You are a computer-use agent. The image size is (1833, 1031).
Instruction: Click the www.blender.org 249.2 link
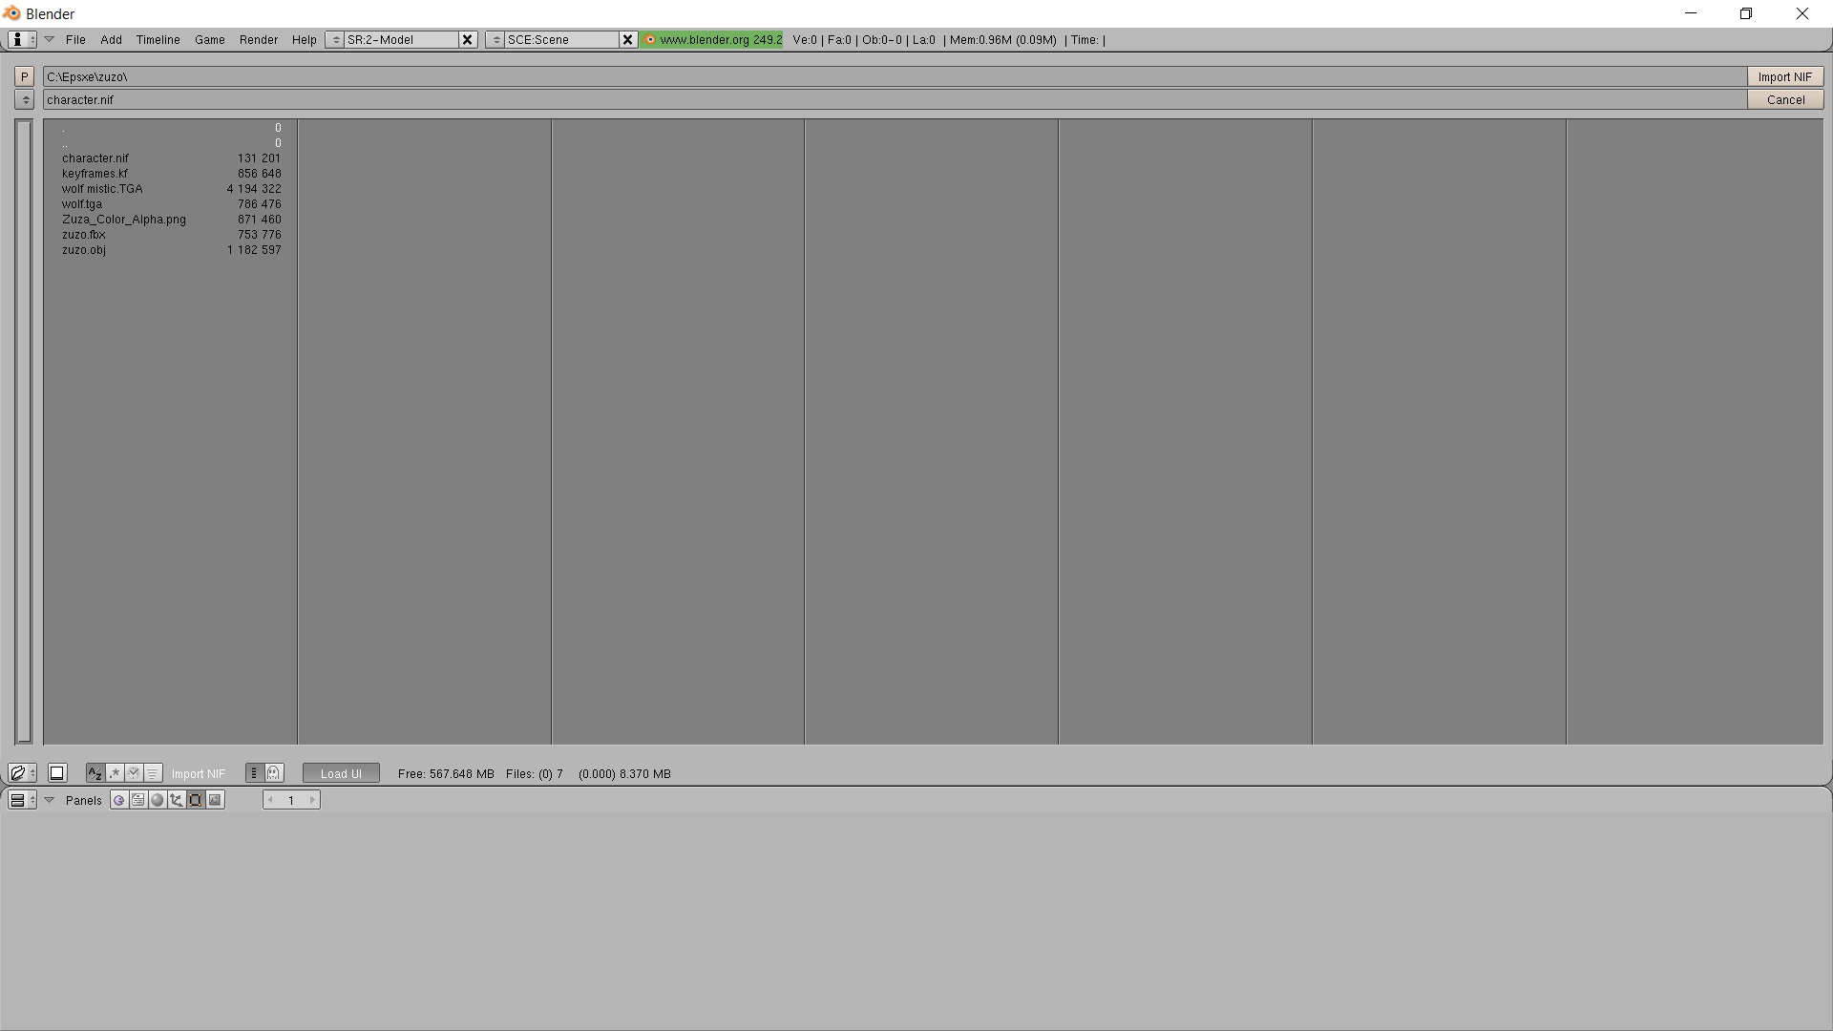point(712,39)
